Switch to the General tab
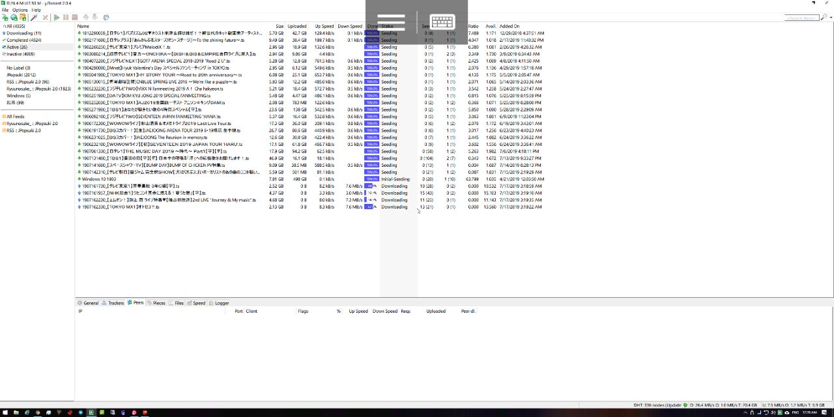 point(88,303)
